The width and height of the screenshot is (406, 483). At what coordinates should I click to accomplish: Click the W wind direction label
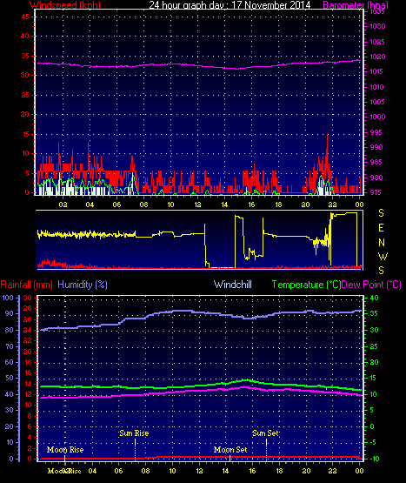pos(383,256)
